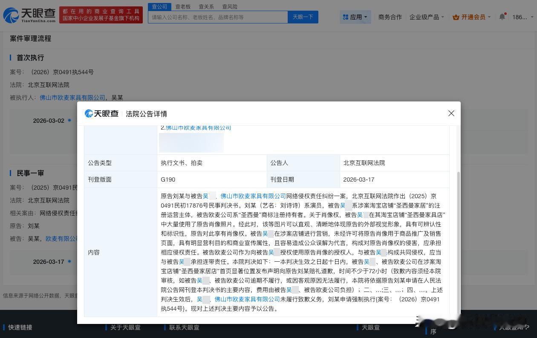Switch to the 查老板 tab
The height and width of the screenshot is (338, 537).
click(x=182, y=6)
